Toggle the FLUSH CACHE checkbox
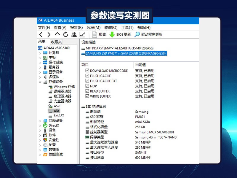Viewport: 237px width, 178px height. pos(87,76)
